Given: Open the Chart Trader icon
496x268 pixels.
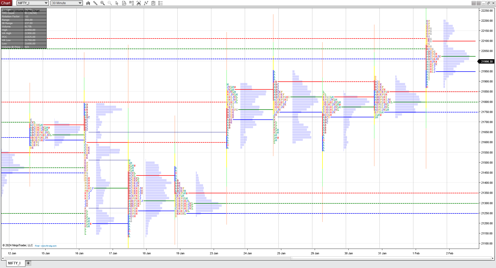Looking at the screenshot, I should tap(131, 3).
